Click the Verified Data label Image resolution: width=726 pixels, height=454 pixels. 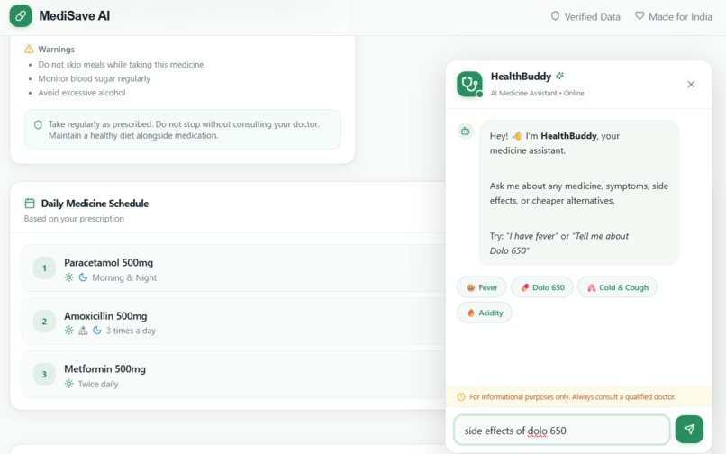[x=592, y=17]
